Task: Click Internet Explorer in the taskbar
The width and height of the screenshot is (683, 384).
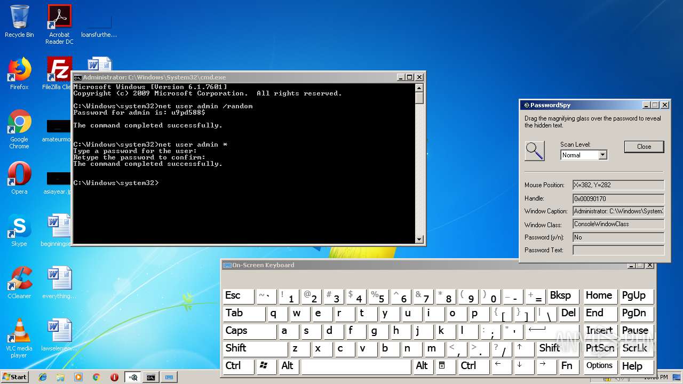Action: 43,377
